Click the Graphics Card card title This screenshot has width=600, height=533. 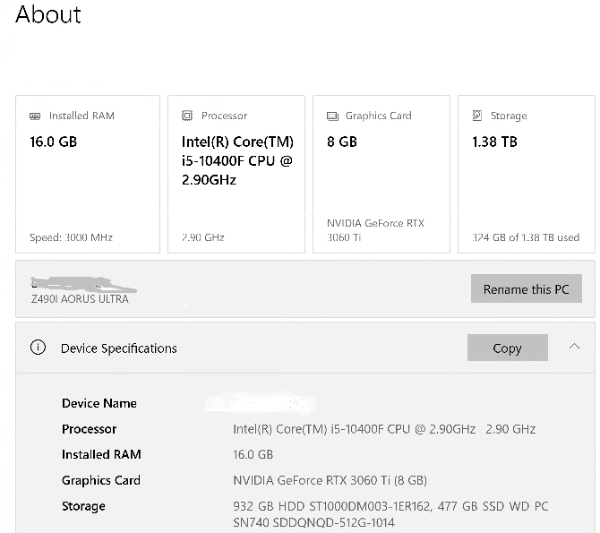pos(379,116)
